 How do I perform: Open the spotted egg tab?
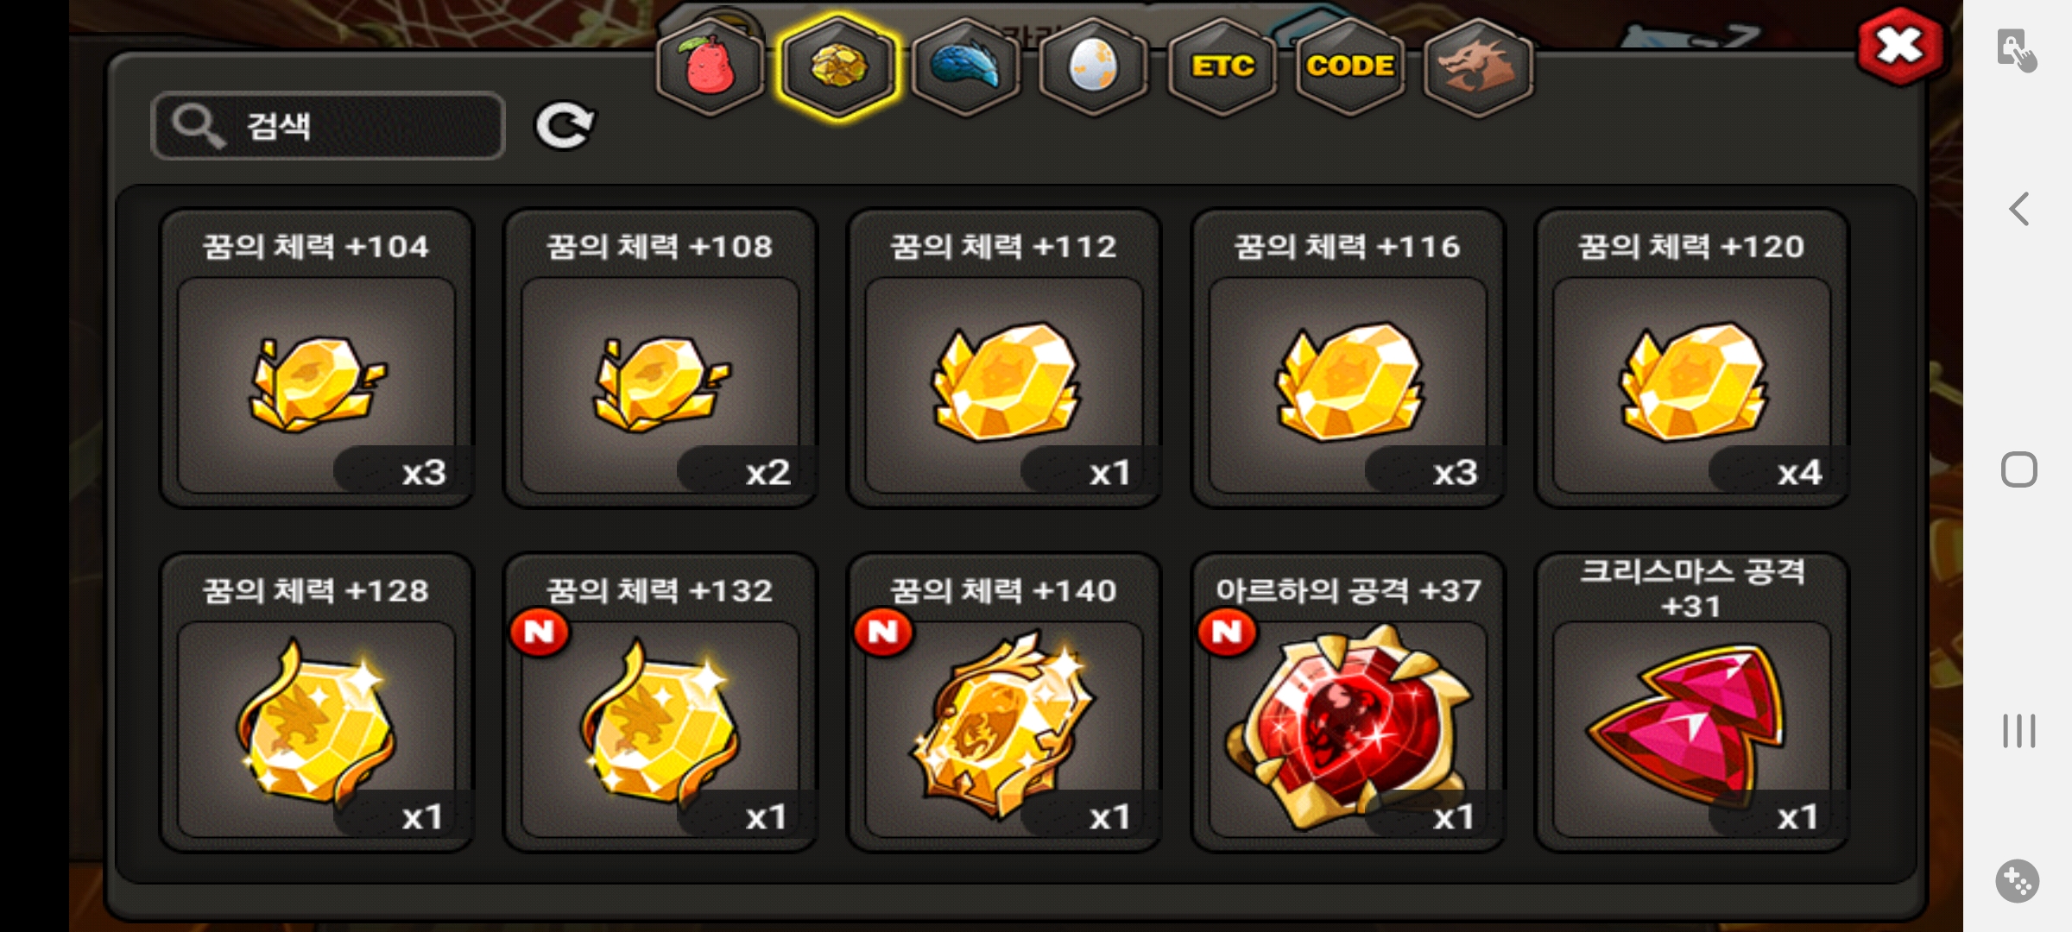(1093, 66)
